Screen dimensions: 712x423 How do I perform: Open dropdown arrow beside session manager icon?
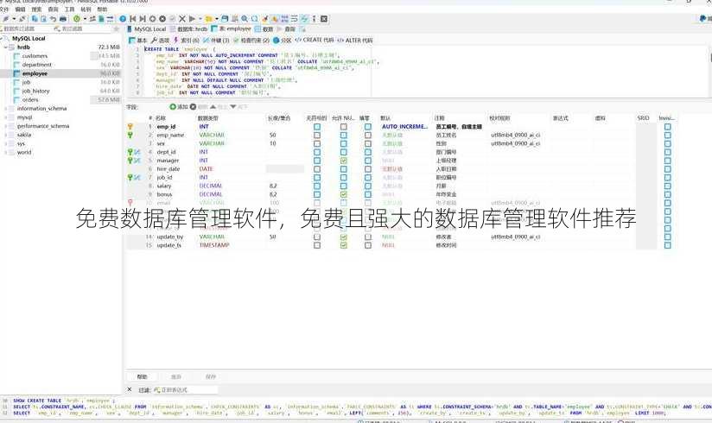point(14,19)
